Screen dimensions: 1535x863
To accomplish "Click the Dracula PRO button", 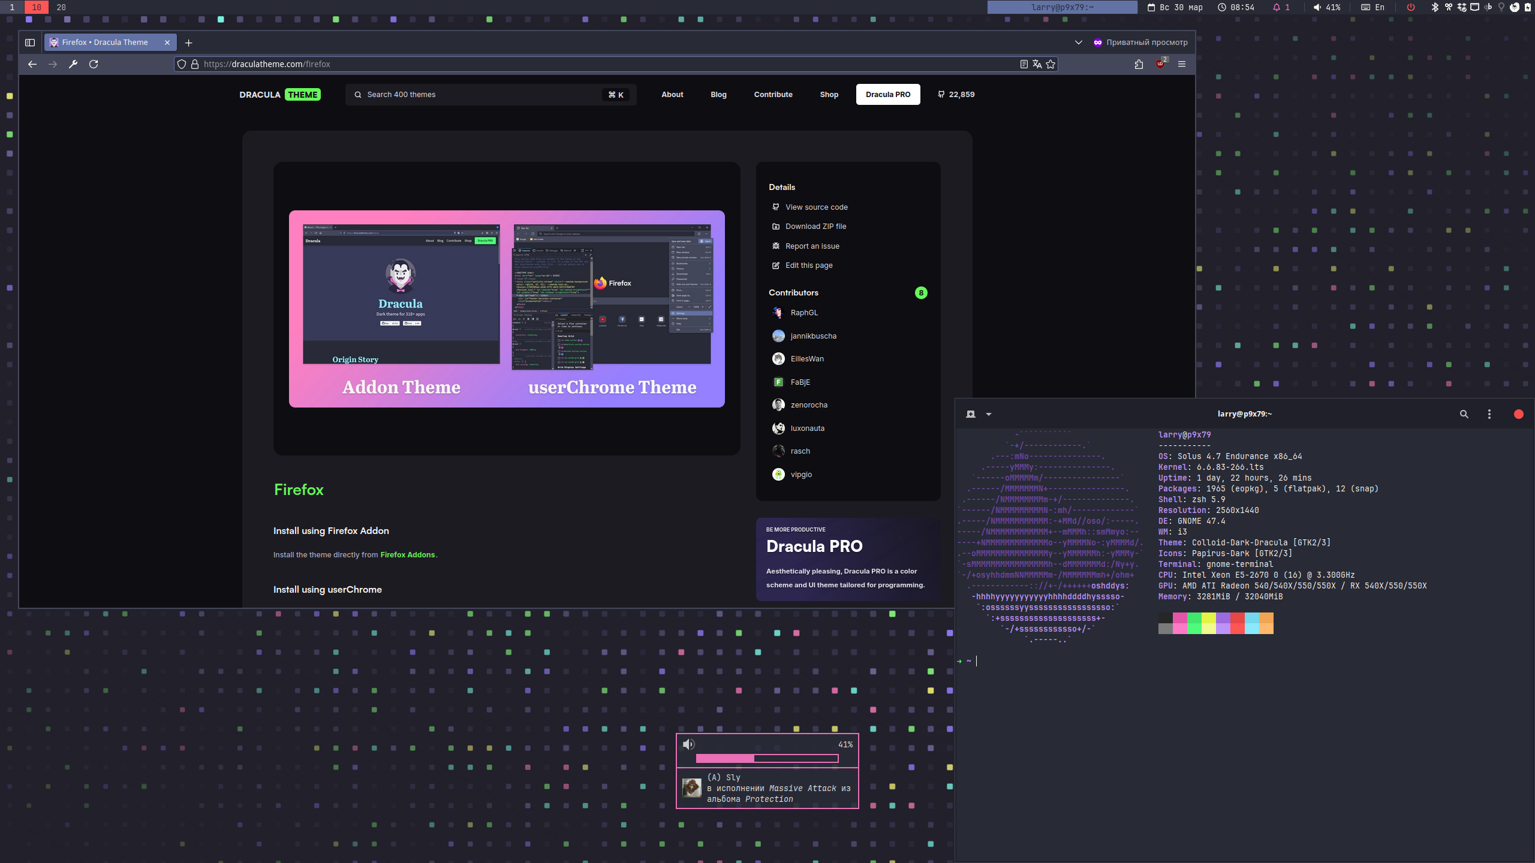I will (887, 95).
